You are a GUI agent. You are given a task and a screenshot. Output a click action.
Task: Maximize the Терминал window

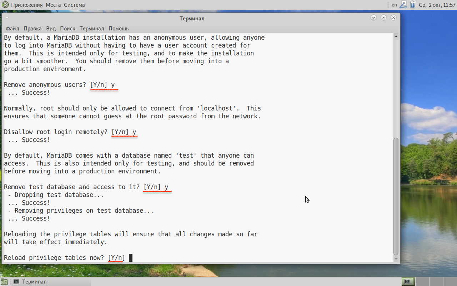click(x=383, y=18)
